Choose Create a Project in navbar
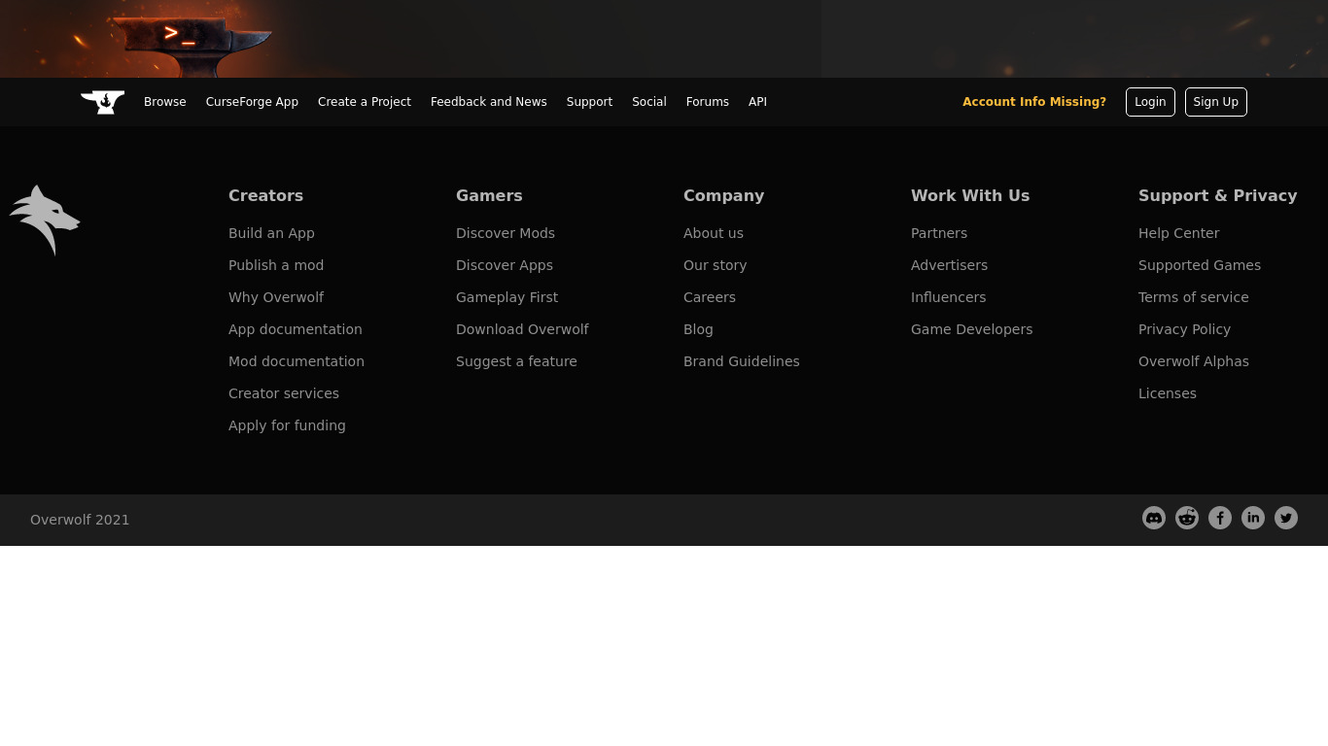Screen dimensions: 1328x746 point(365,102)
